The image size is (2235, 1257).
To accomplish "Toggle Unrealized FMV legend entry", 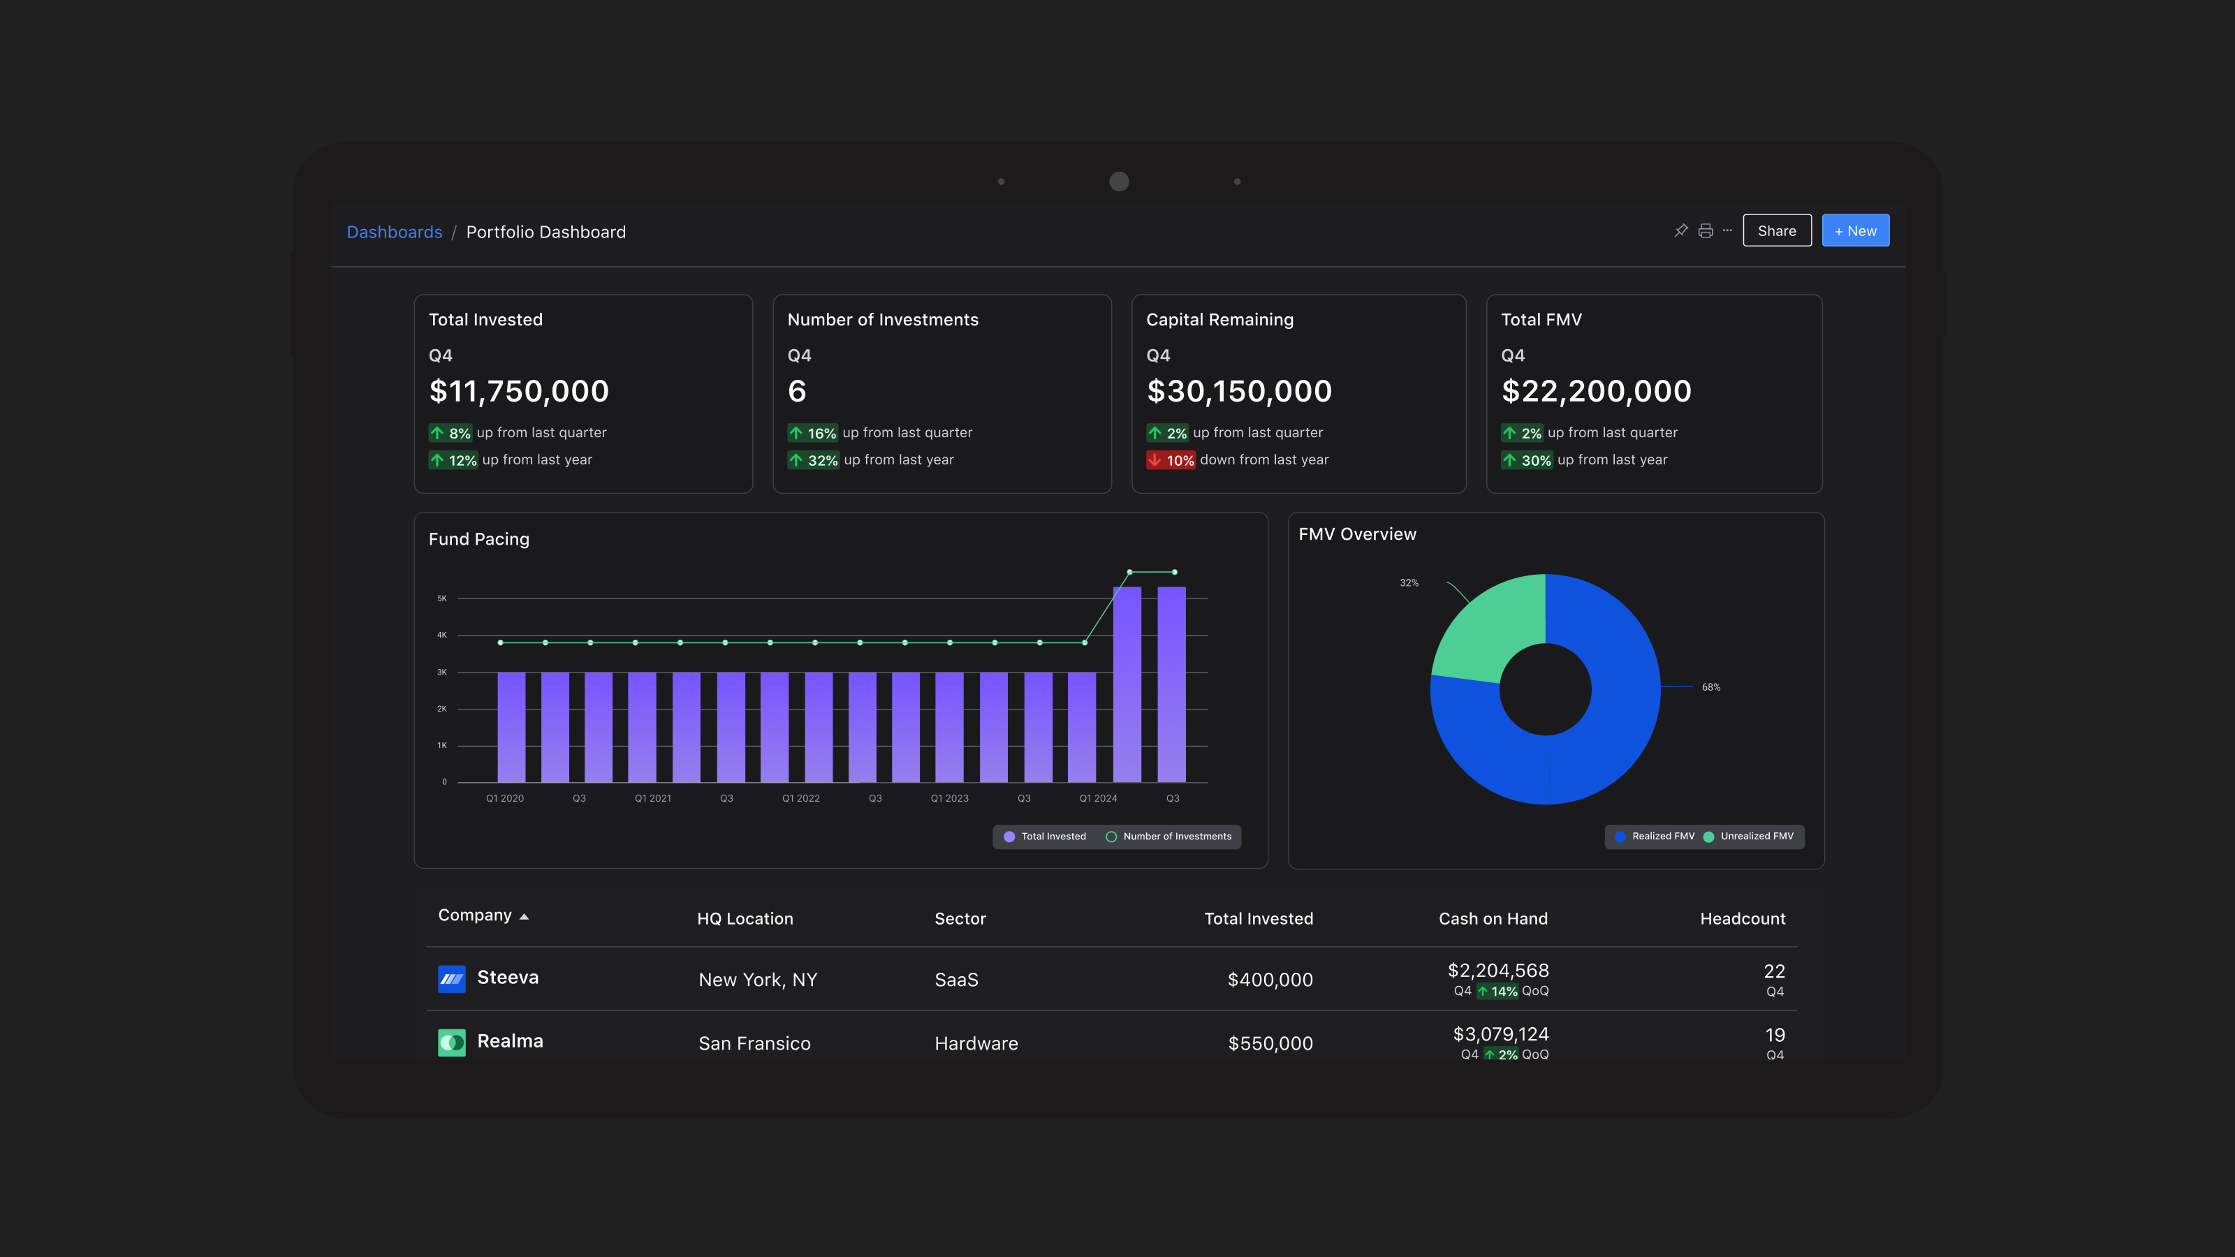I will (x=1748, y=837).
